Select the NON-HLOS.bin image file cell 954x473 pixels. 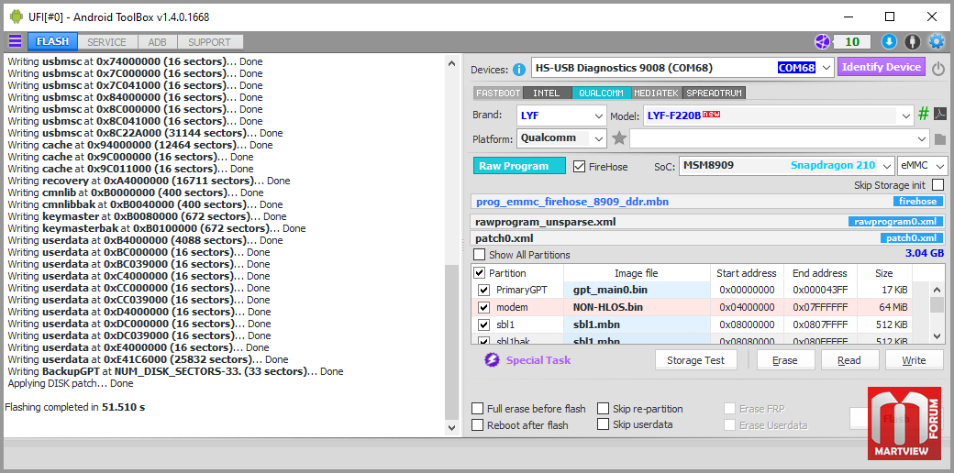pyautogui.click(x=637, y=307)
